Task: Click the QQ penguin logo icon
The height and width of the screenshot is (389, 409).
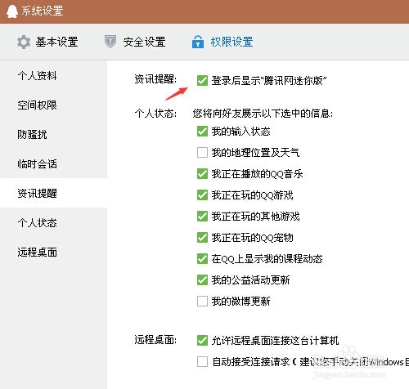Action: (12, 11)
